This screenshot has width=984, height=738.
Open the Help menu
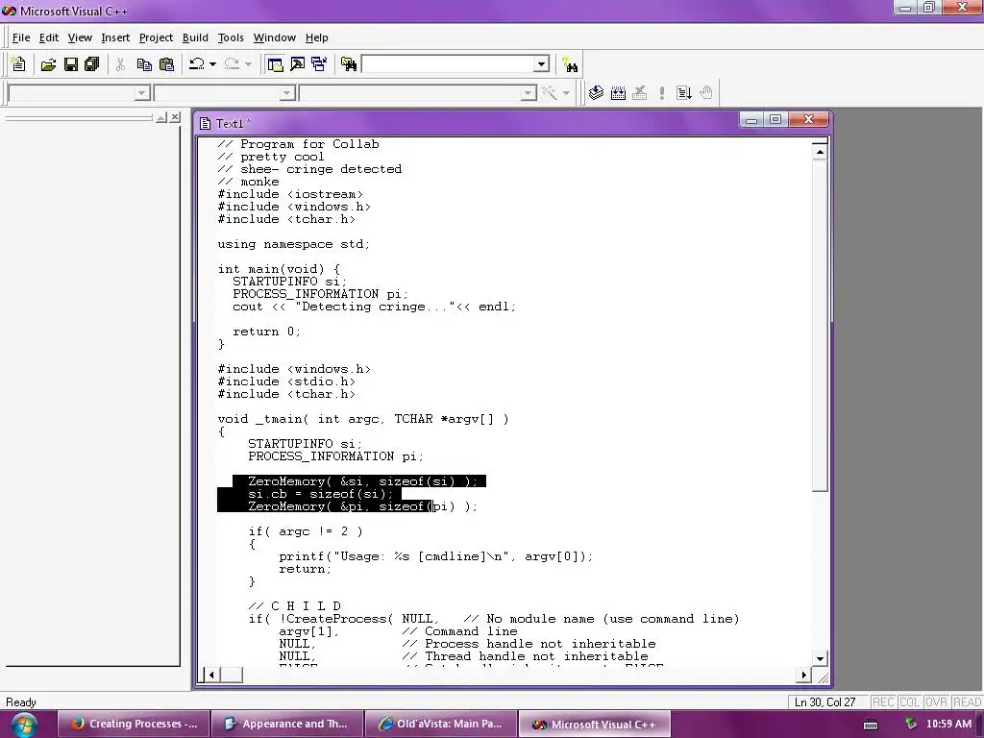point(317,37)
